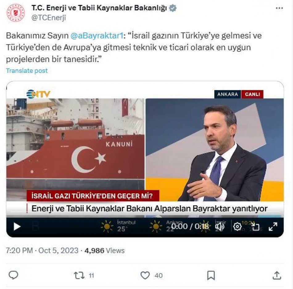Click the 4,986 Views count
Image resolution: width=293 pixels, height=289 pixels.
(105, 250)
